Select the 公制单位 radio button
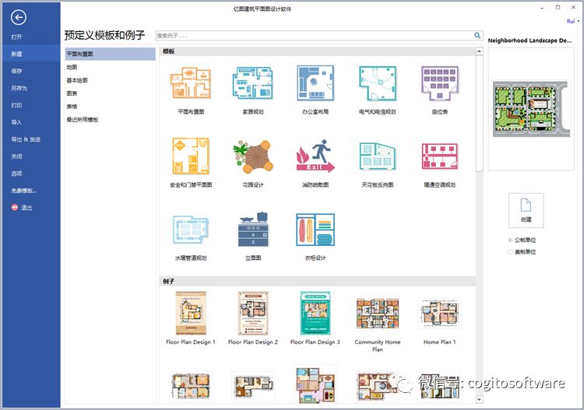Screen dimensions: 584x410 pyautogui.click(x=510, y=240)
